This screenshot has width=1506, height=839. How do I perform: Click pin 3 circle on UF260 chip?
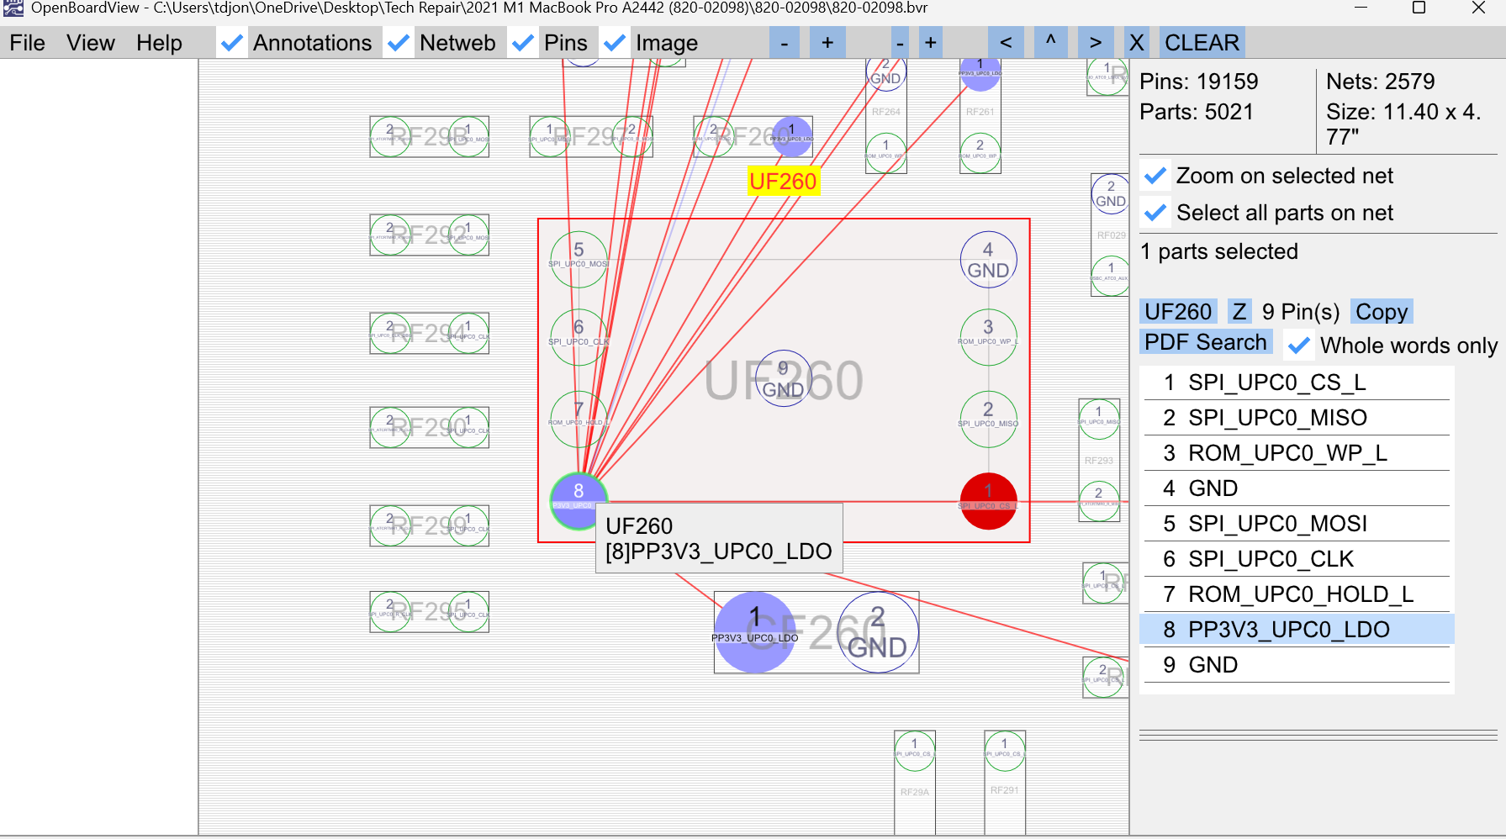[x=988, y=337]
